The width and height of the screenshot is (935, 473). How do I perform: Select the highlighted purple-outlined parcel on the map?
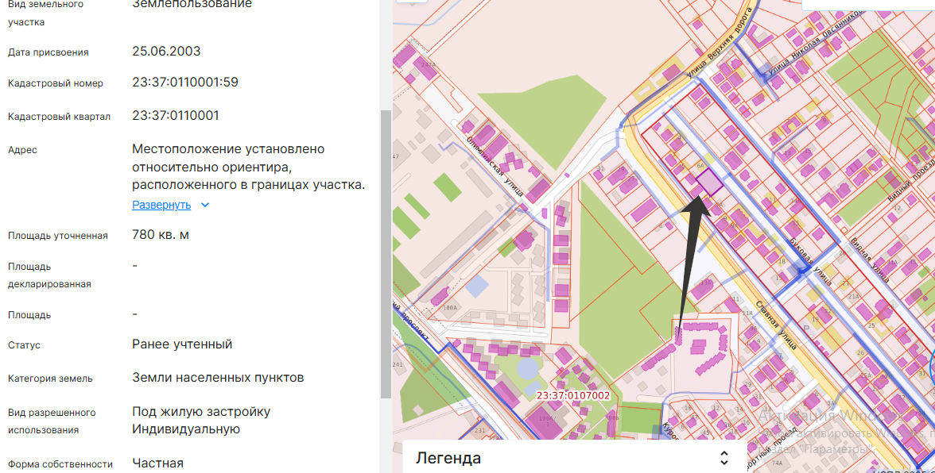click(x=708, y=183)
